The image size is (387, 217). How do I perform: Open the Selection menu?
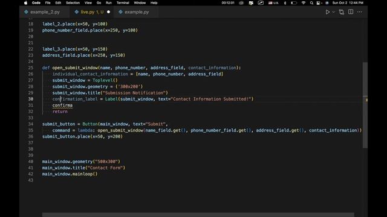coord(73,2)
